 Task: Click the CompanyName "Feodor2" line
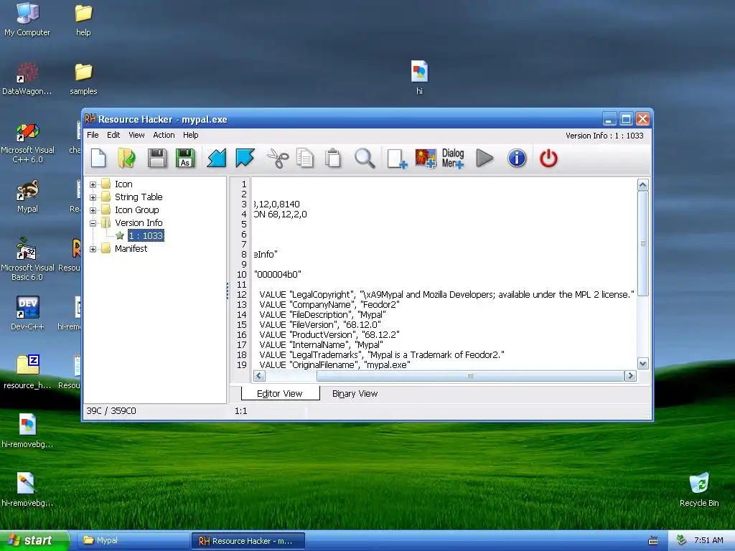(329, 304)
